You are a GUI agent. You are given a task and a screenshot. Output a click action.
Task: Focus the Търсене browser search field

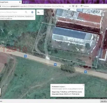pos(93,6)
